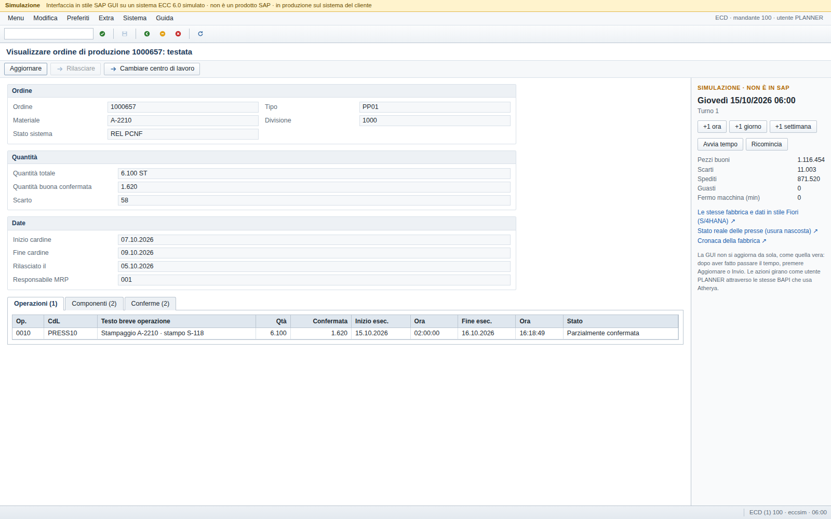Click the Divisione field 1000
This screenshot has height=519, width=831.
click(435, 120)
